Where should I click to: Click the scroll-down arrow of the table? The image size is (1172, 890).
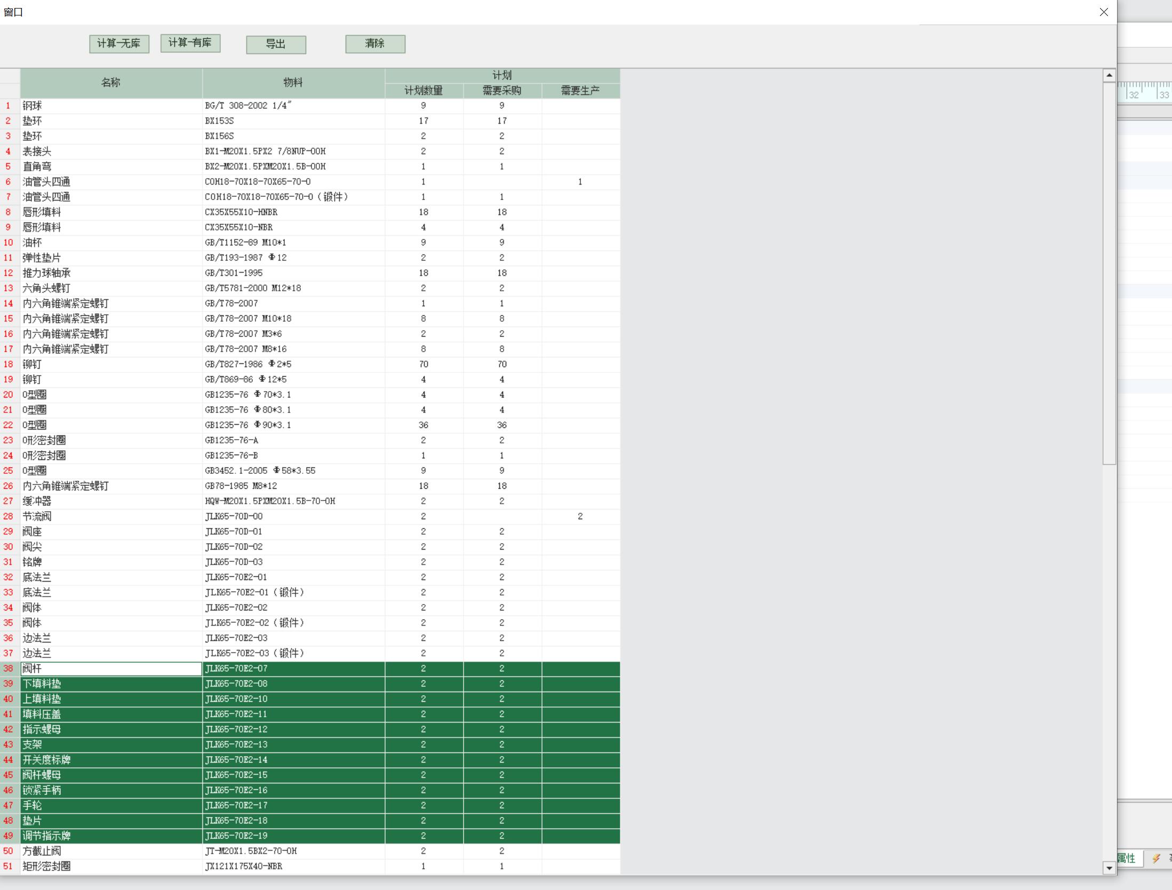click(1109, 868)
